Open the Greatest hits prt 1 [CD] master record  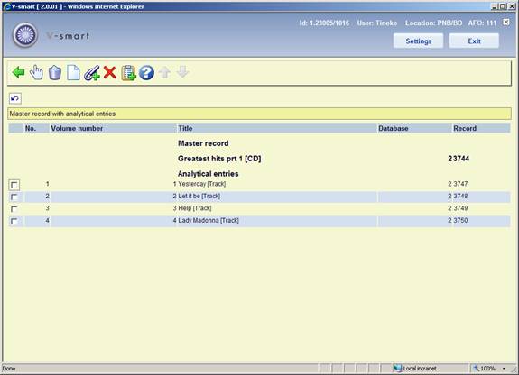point(219,159)
